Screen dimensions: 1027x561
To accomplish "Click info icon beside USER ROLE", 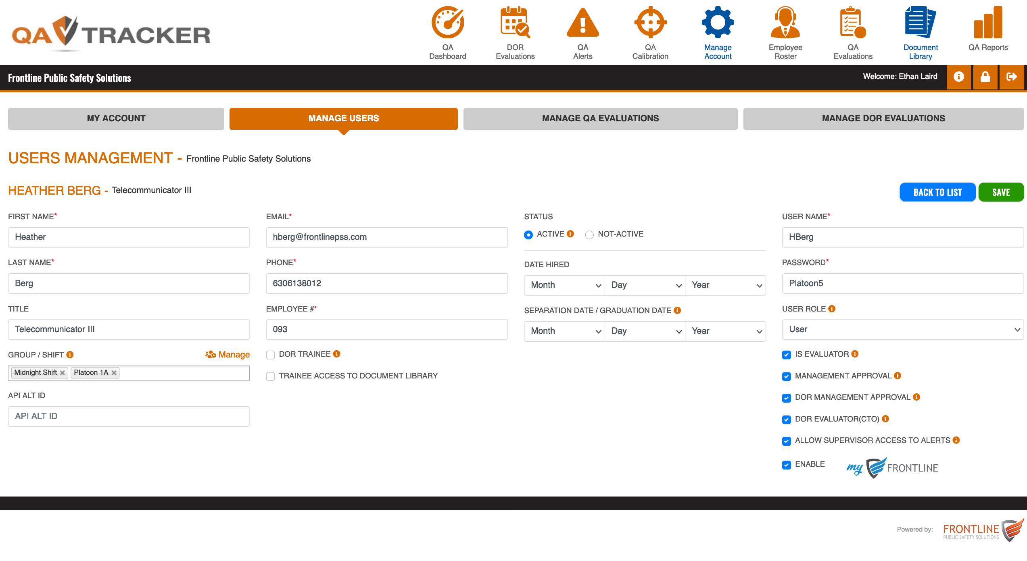I will pos(832,309).
